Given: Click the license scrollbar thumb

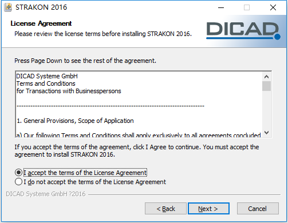Looking at the screenshot, I should 266,86.
